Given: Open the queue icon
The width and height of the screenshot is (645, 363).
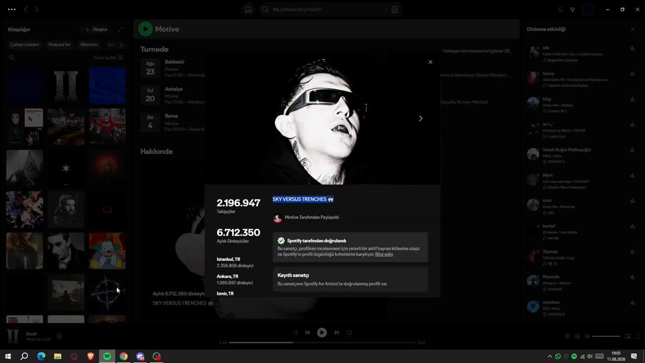Looking at the screenshot, I should point(567,336).
